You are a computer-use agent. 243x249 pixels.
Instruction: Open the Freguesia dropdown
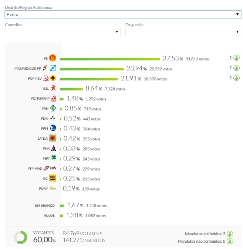(x=183, y=32)
